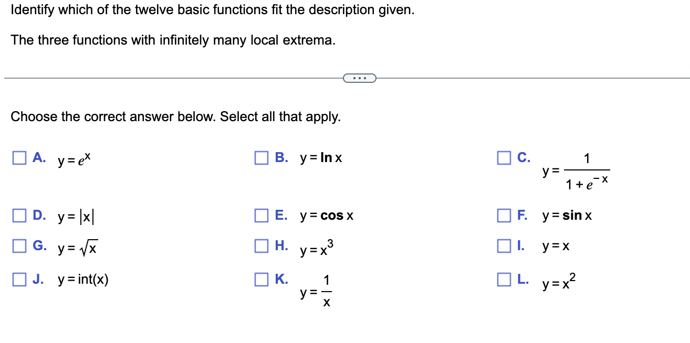Expand the ellipsis divider control

coord(360,77)
